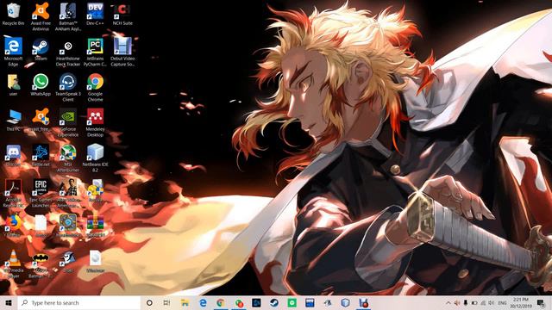Open the Windows Start menu

[9, 302]
